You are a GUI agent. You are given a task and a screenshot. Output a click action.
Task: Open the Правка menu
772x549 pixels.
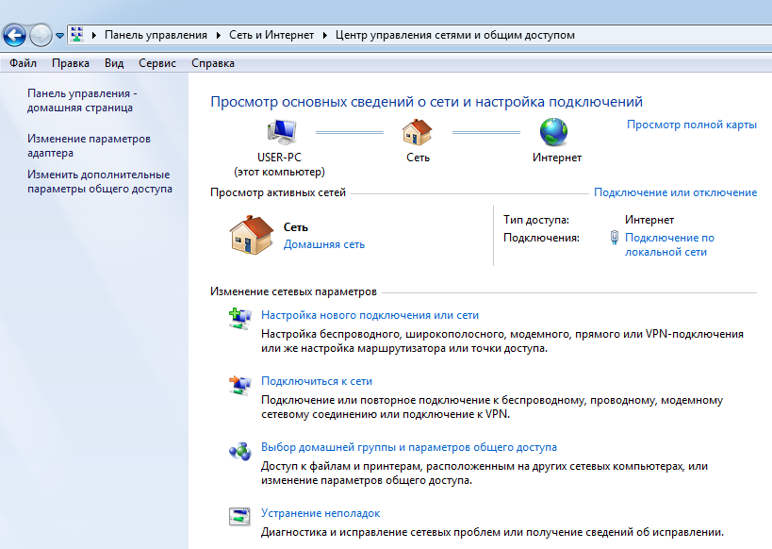(x=71, y=63)
